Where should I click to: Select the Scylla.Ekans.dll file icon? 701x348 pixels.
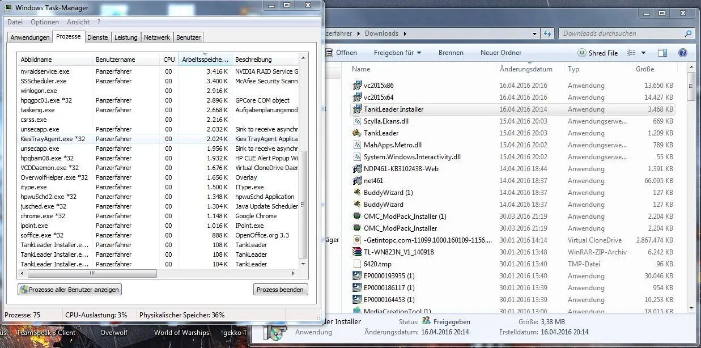357,121
